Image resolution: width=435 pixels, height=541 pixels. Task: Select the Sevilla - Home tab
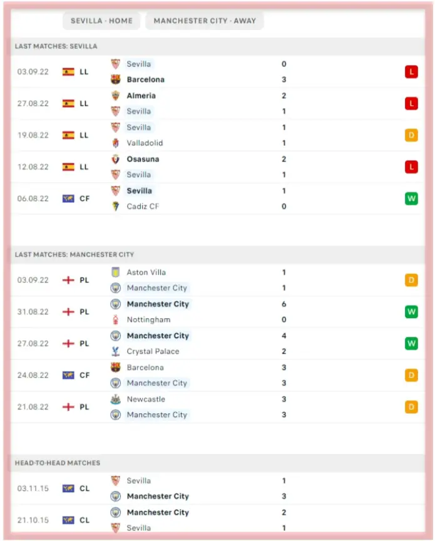pyautogui.click(x=101, y=21)
